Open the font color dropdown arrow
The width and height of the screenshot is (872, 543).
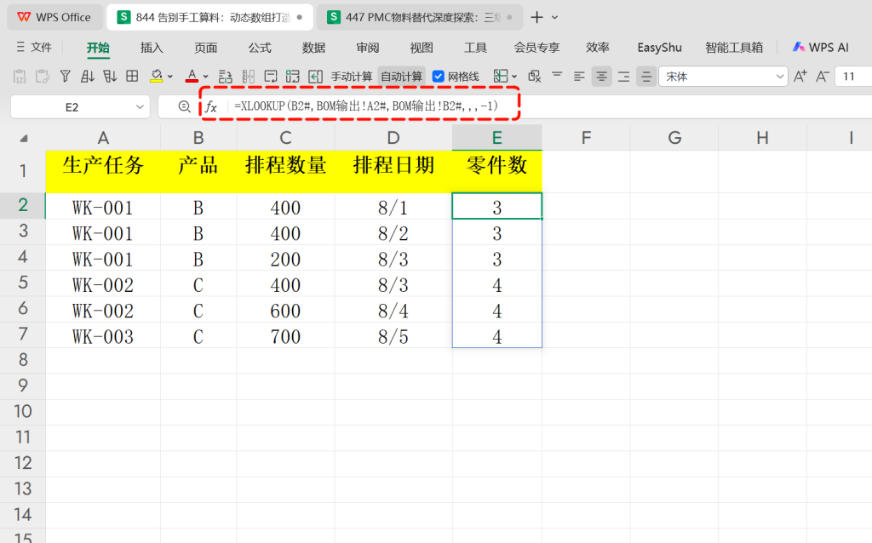pos(206,77)
